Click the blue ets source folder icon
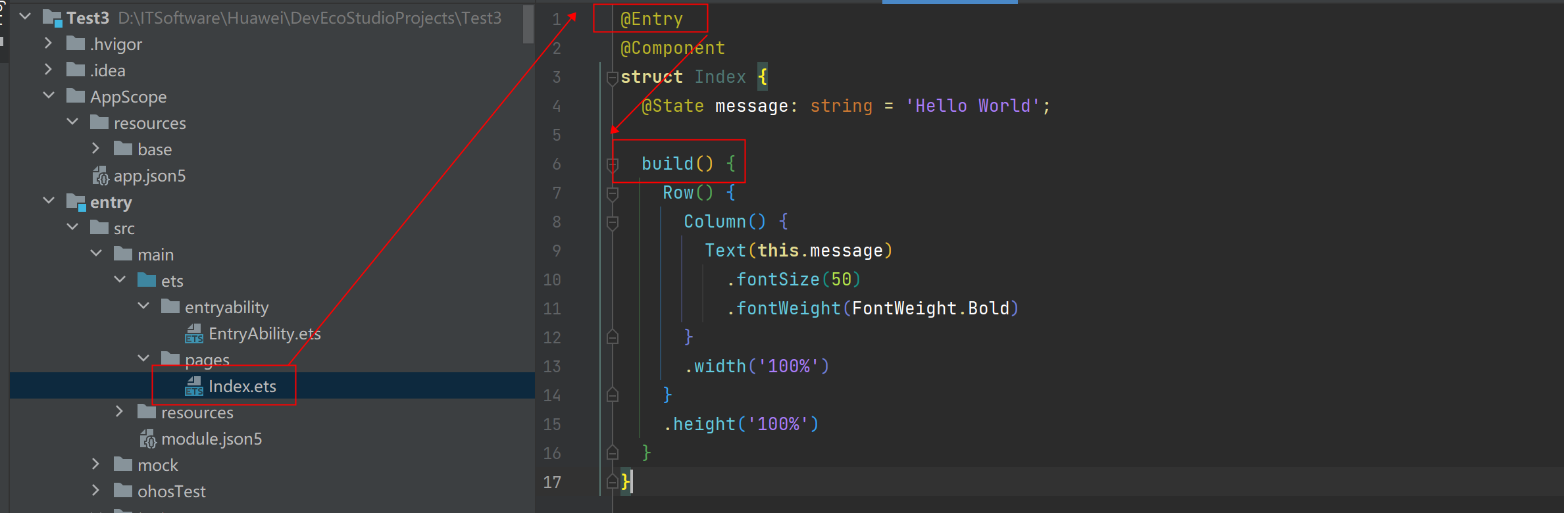 pos(147,280)
